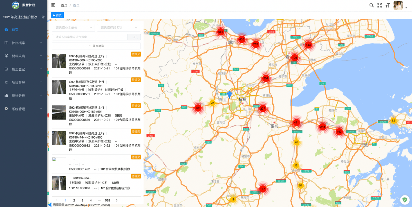Open the font size adjustment icon
Screen dimensions: 412x207
(388, 5)
